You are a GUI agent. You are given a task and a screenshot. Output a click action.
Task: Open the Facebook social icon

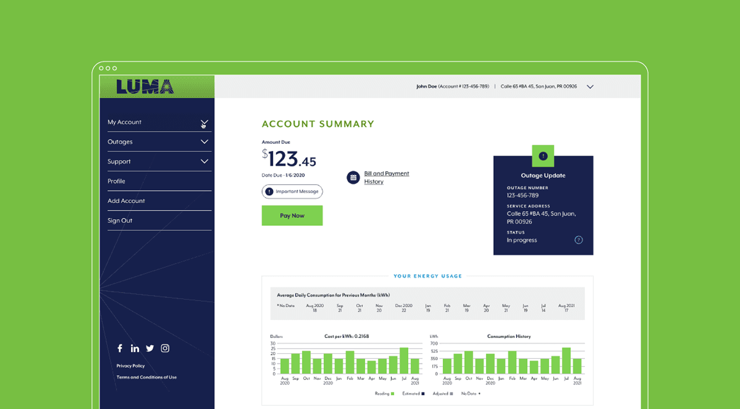120,348
